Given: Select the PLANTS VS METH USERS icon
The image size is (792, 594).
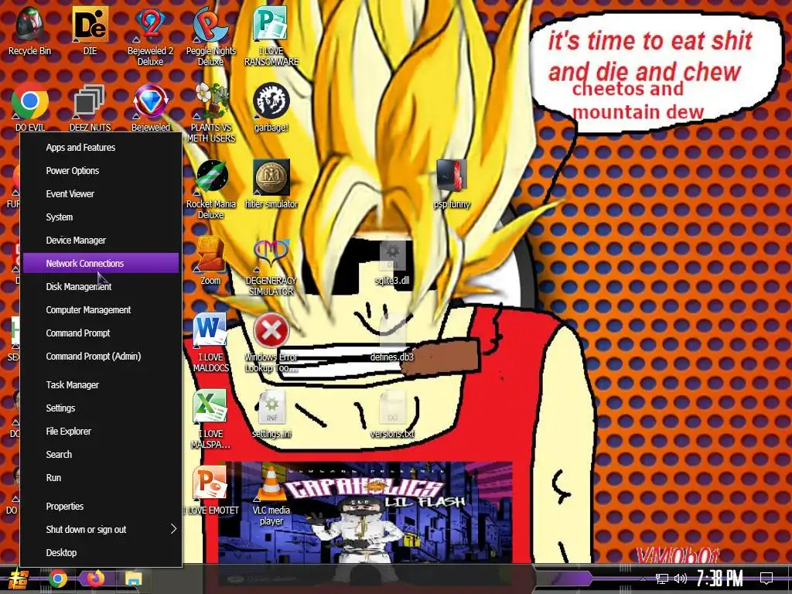Looking at the screenshot, I should click(x=210, y=112).
